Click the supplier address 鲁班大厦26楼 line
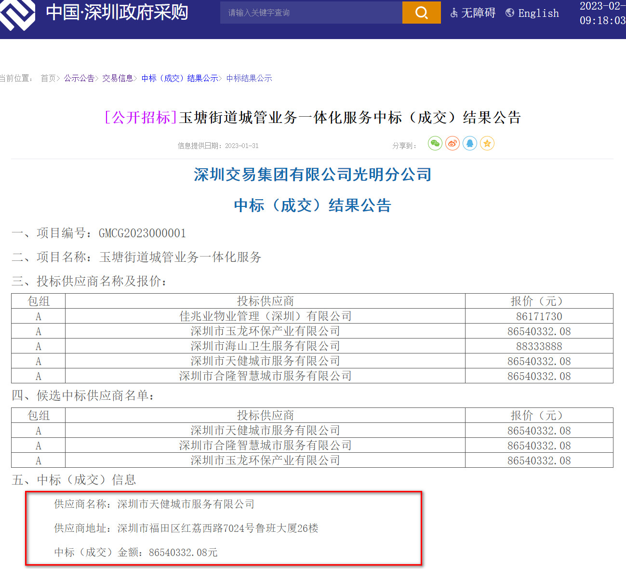626x569 pixels. 186,528
